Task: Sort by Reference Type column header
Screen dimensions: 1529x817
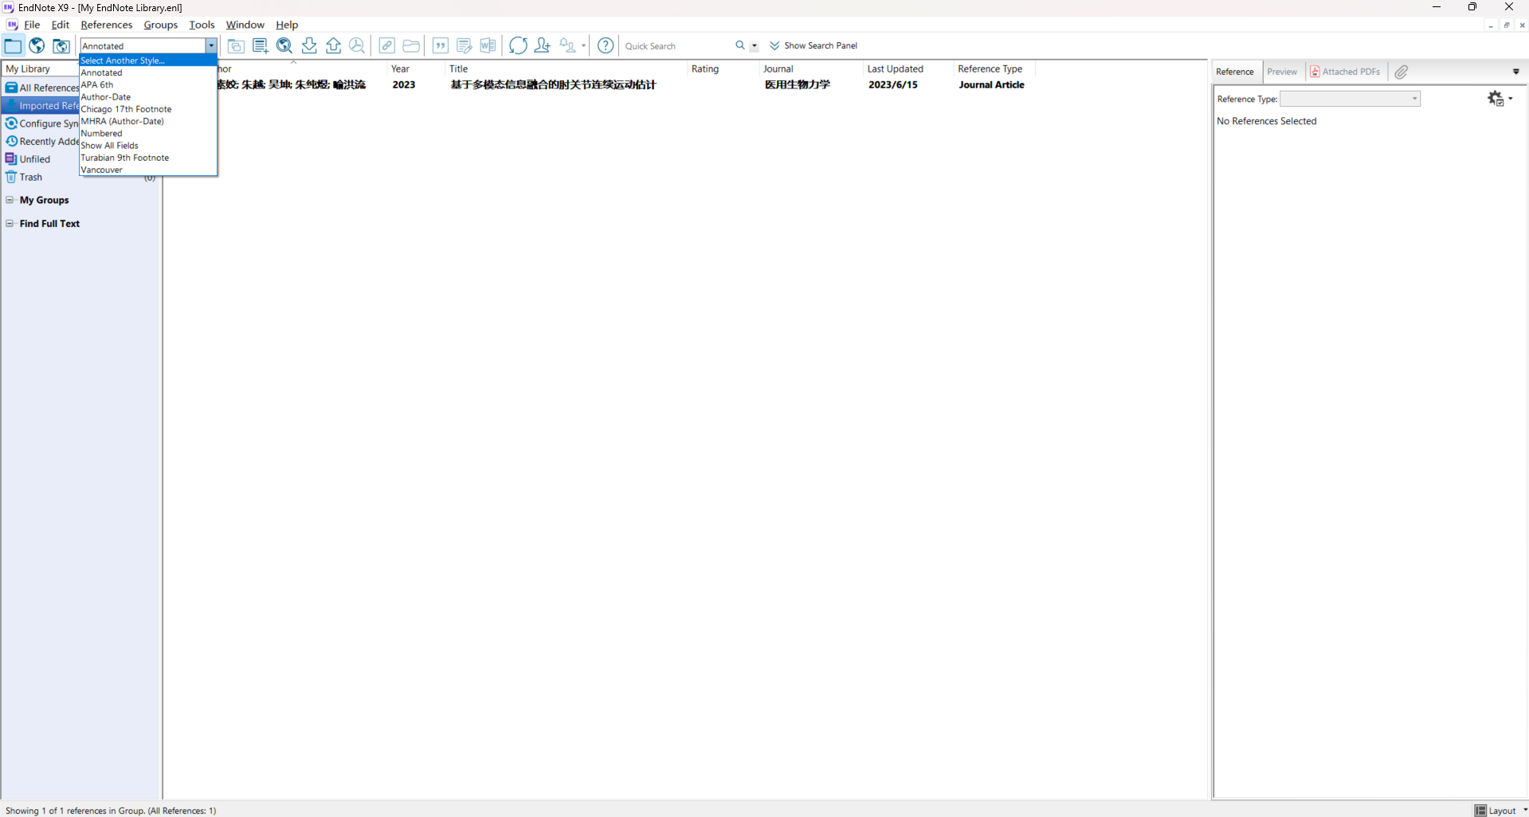Action: click(x=994, y=69)
